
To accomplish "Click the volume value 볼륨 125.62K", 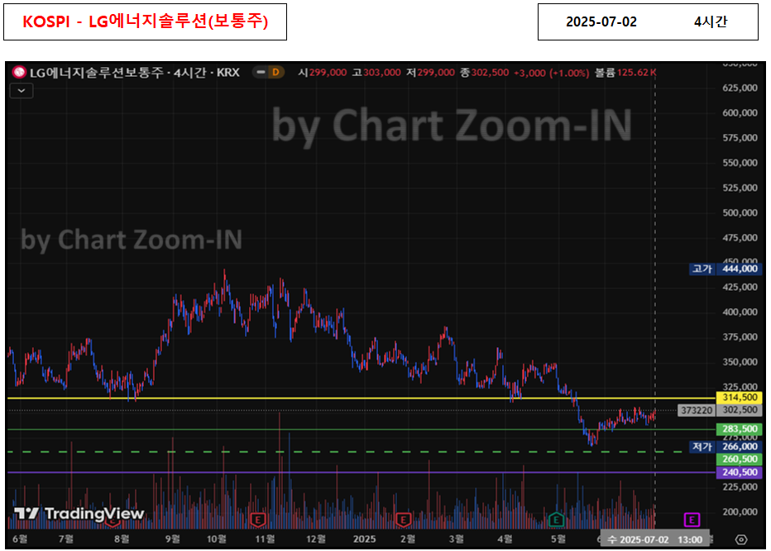I will pos(625,73).
